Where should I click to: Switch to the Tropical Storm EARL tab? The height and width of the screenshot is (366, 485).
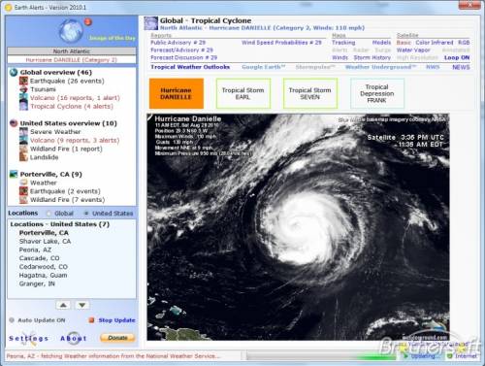coord(243,93)
